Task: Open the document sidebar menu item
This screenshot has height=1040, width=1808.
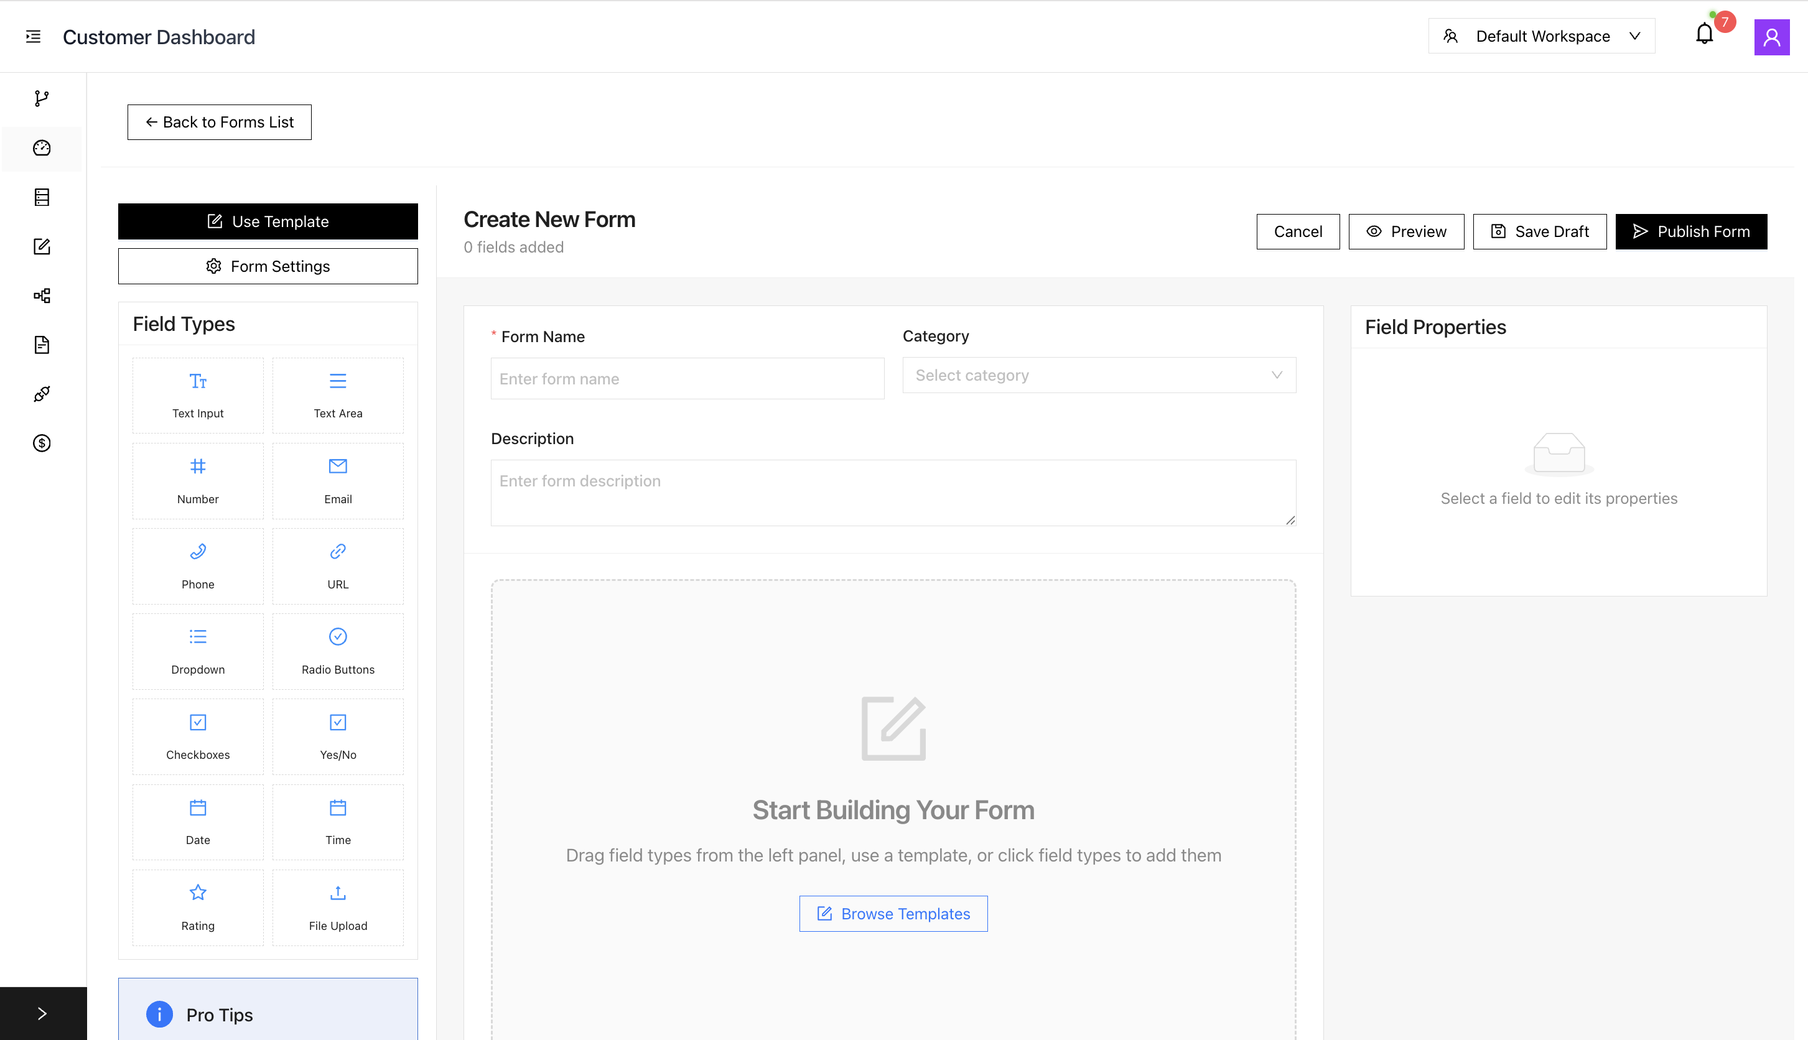Action: [x=42, y=345]
